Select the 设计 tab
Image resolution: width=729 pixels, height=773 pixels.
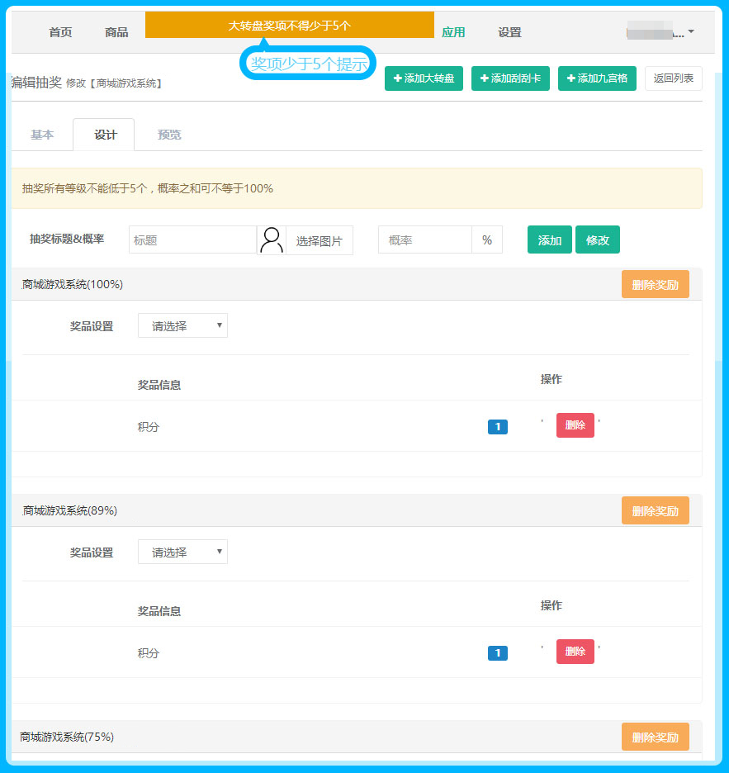coord(105,135)
